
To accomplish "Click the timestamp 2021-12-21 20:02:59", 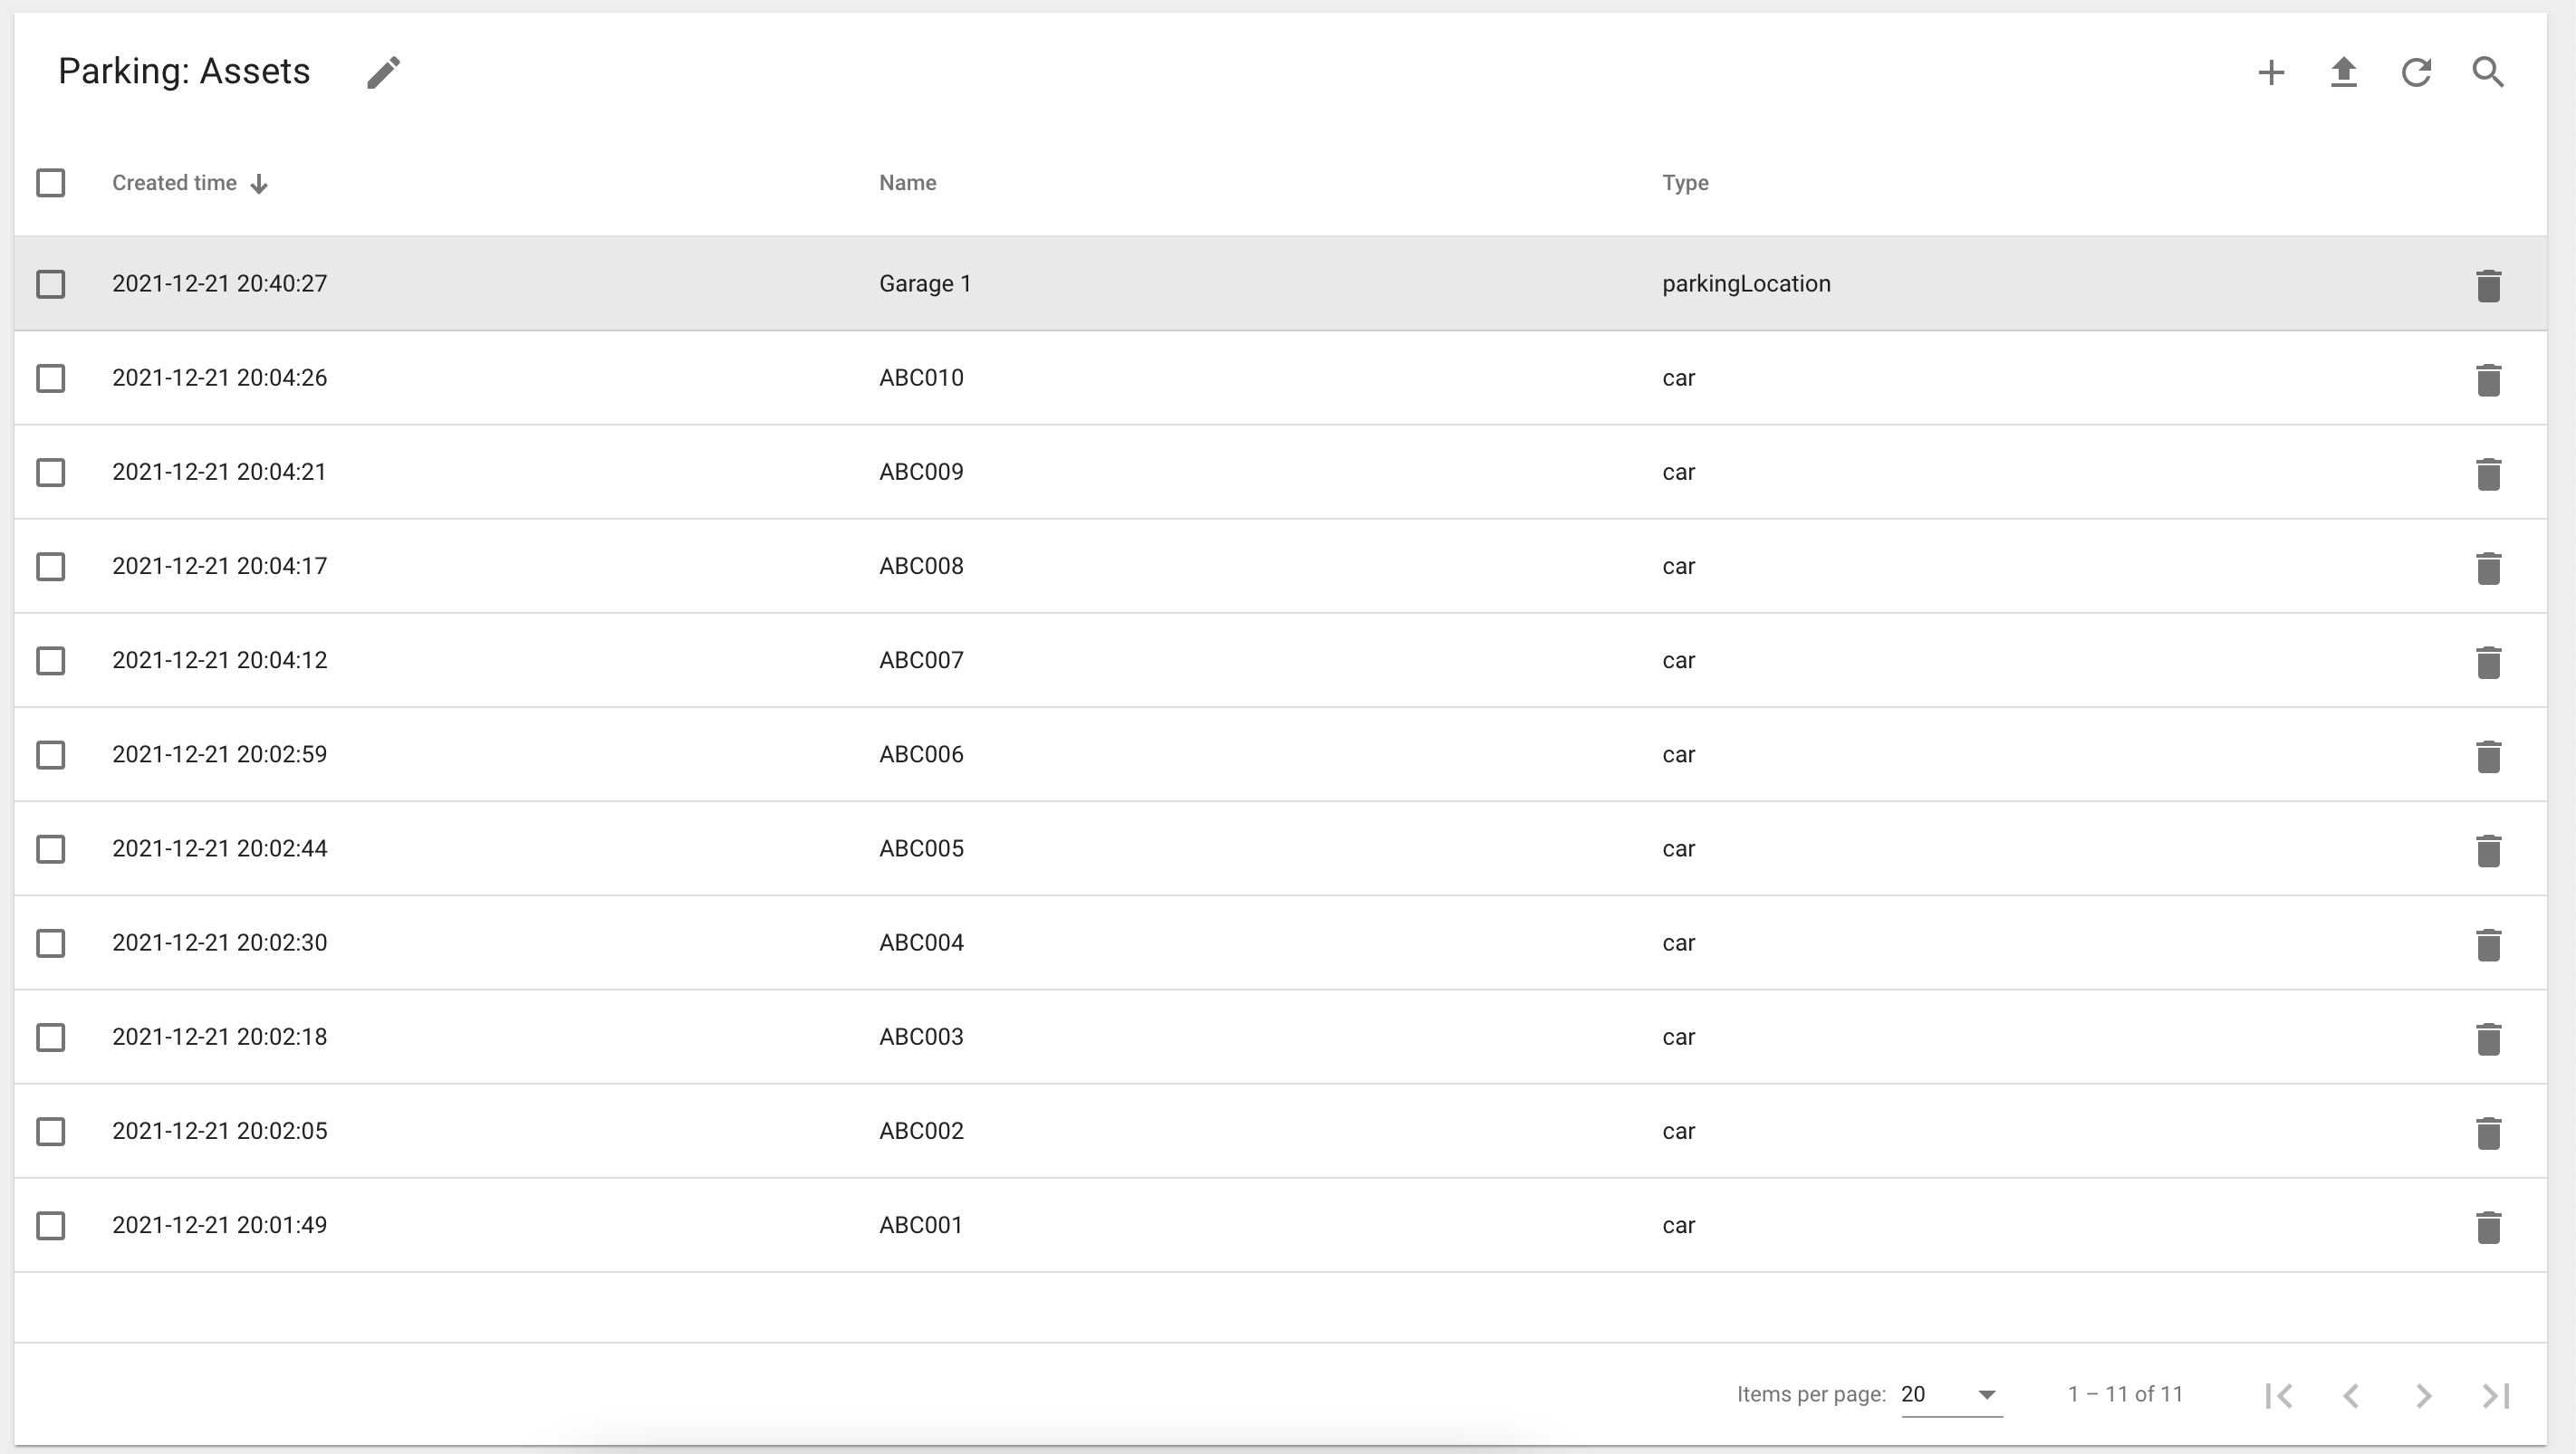I will coord(219,754).
